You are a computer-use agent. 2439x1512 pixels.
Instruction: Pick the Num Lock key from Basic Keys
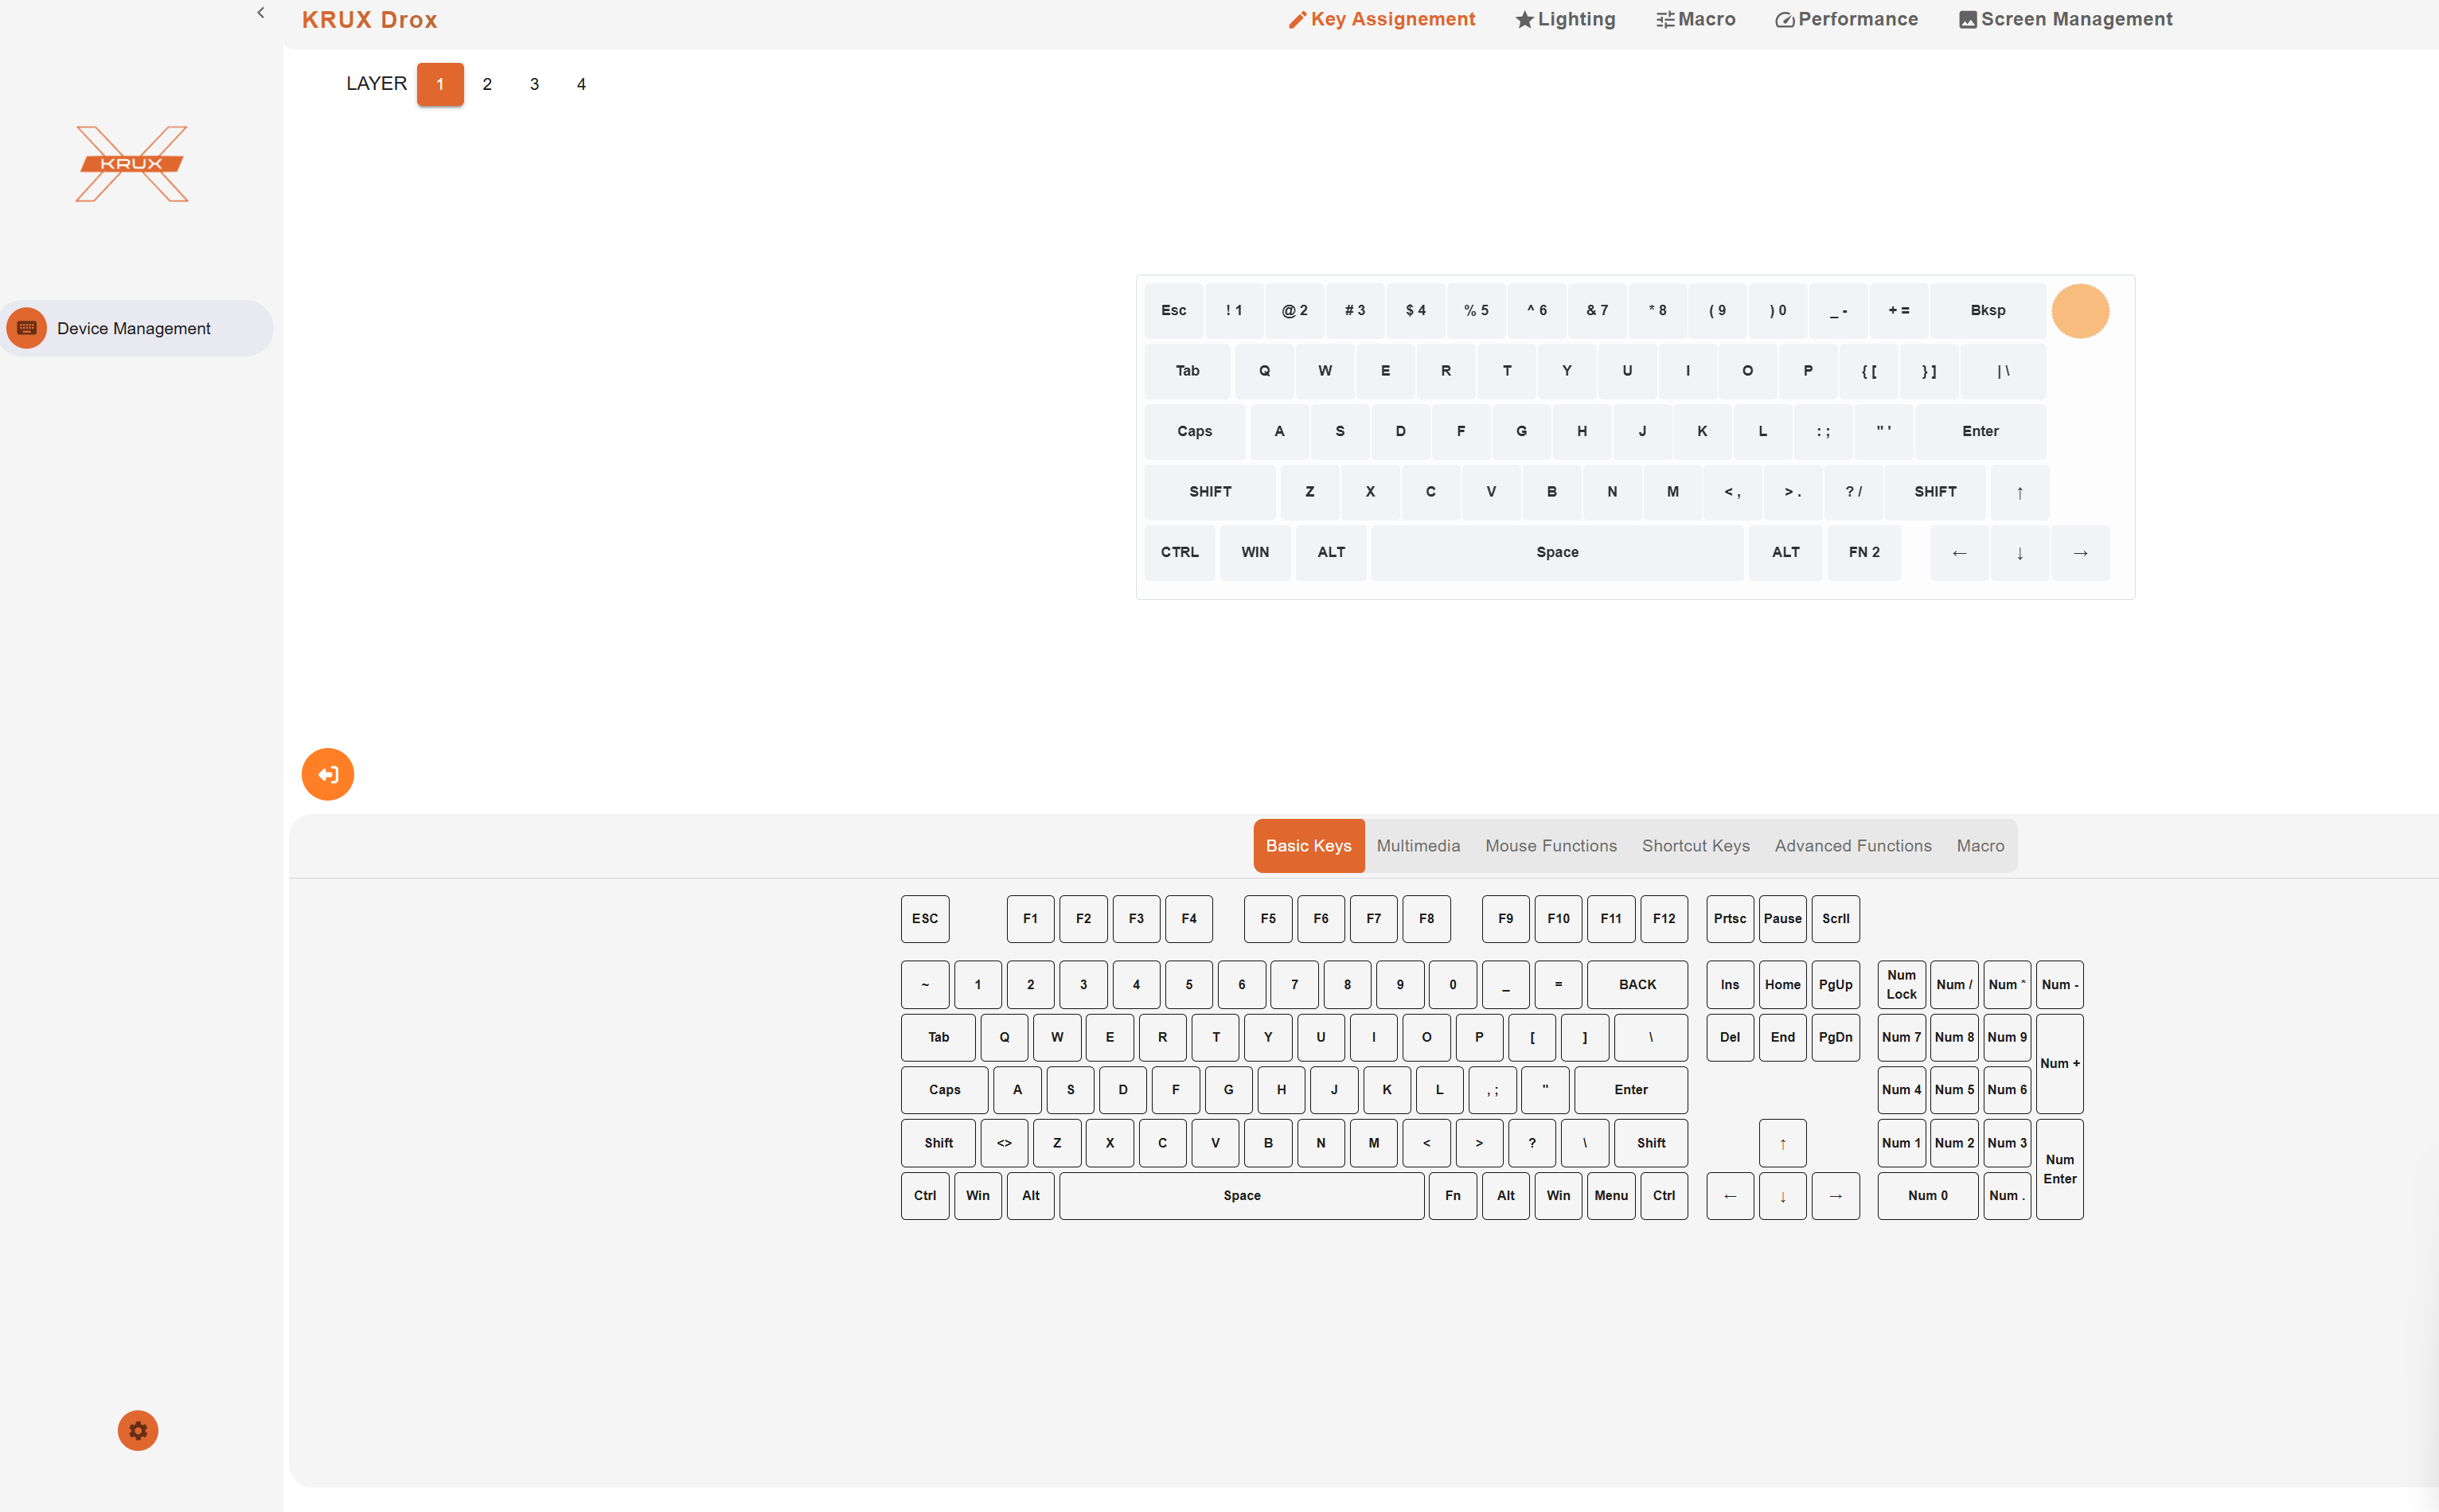(1901, 984)
